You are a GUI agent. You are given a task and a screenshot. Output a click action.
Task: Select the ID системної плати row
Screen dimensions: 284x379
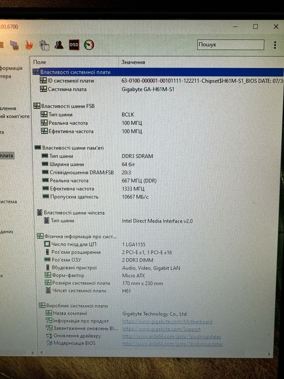coord(158,81)
